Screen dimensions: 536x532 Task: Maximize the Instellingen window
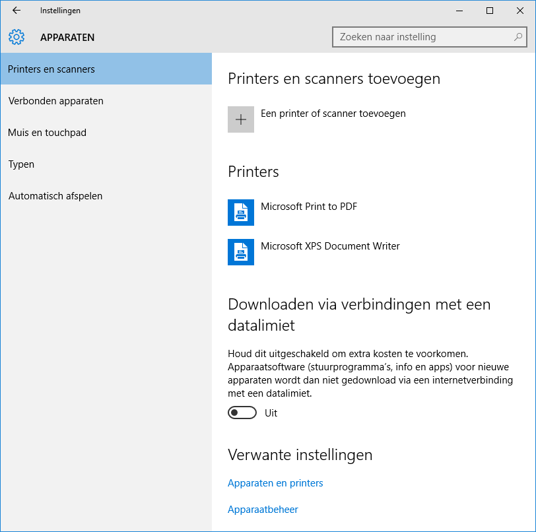pyautogui.click(x=490, y=11)
